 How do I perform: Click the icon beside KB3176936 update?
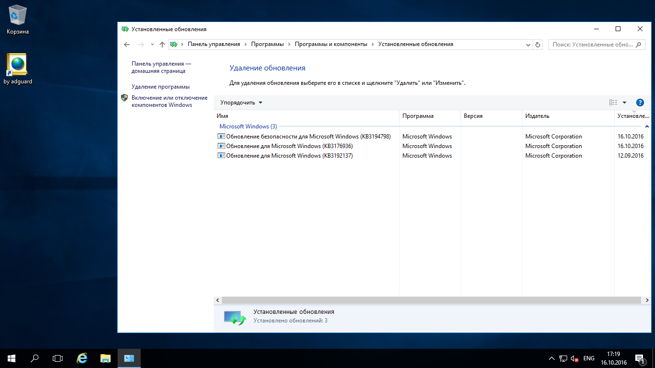click(221, 146)
